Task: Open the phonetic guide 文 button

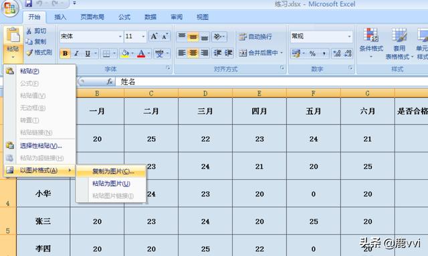Action: (x=159, y=53)
